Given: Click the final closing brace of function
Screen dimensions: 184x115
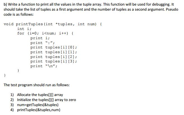Looking at the screenshot, I should click(x=5, y=75).
